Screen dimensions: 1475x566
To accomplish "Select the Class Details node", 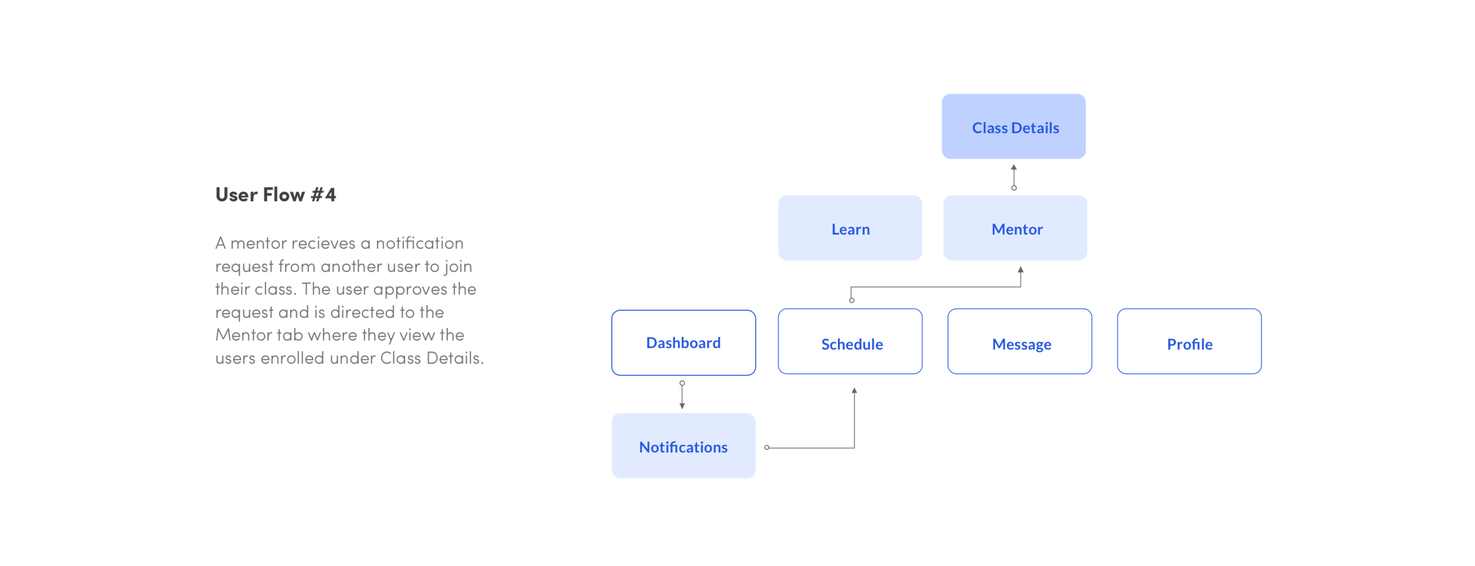I will point(1013,126).
